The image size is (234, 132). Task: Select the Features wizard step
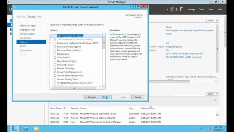[x=31, y=42]
